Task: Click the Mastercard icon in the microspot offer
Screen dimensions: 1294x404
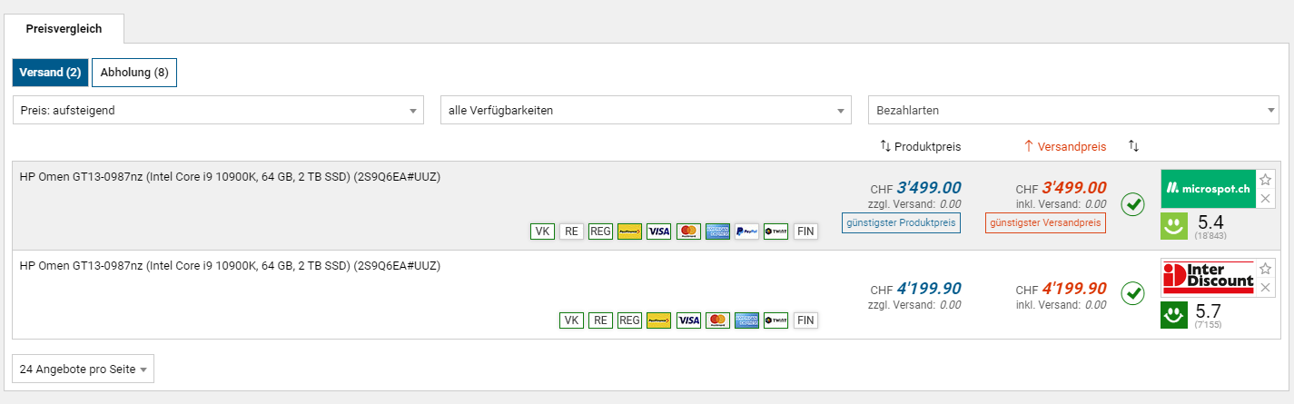Action: (688, 232)
